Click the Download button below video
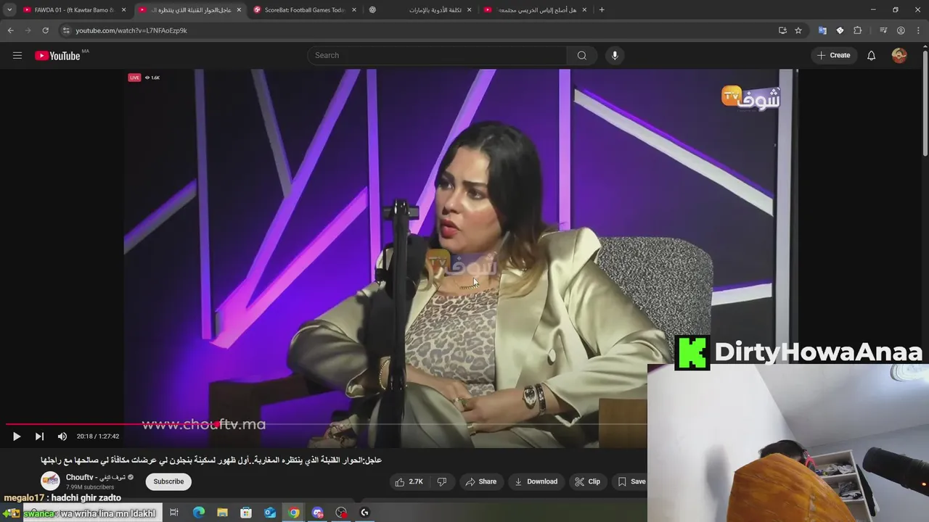The image size is (929, 522). point(536,481)
